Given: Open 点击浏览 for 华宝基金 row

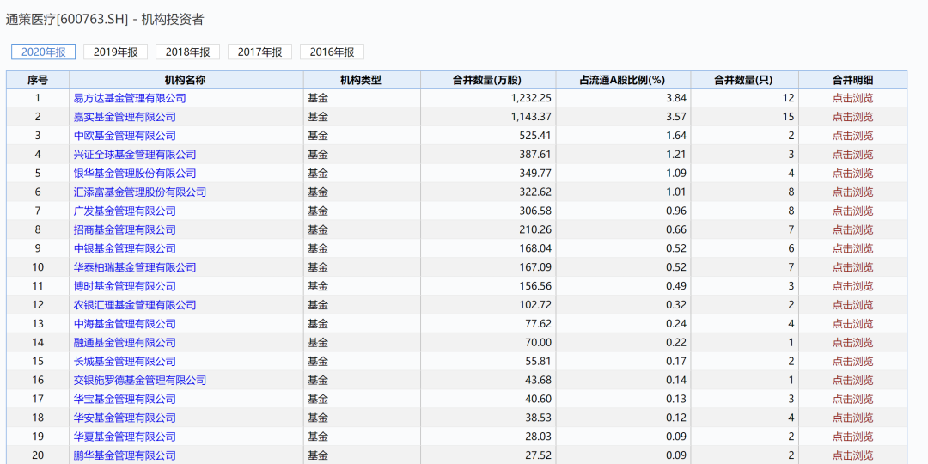Looking at the screenshot, I should tap(853, 400).
